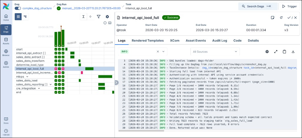302x138 pixels.
Task: Clear the INFO log level with X
Action: point(158,52)
